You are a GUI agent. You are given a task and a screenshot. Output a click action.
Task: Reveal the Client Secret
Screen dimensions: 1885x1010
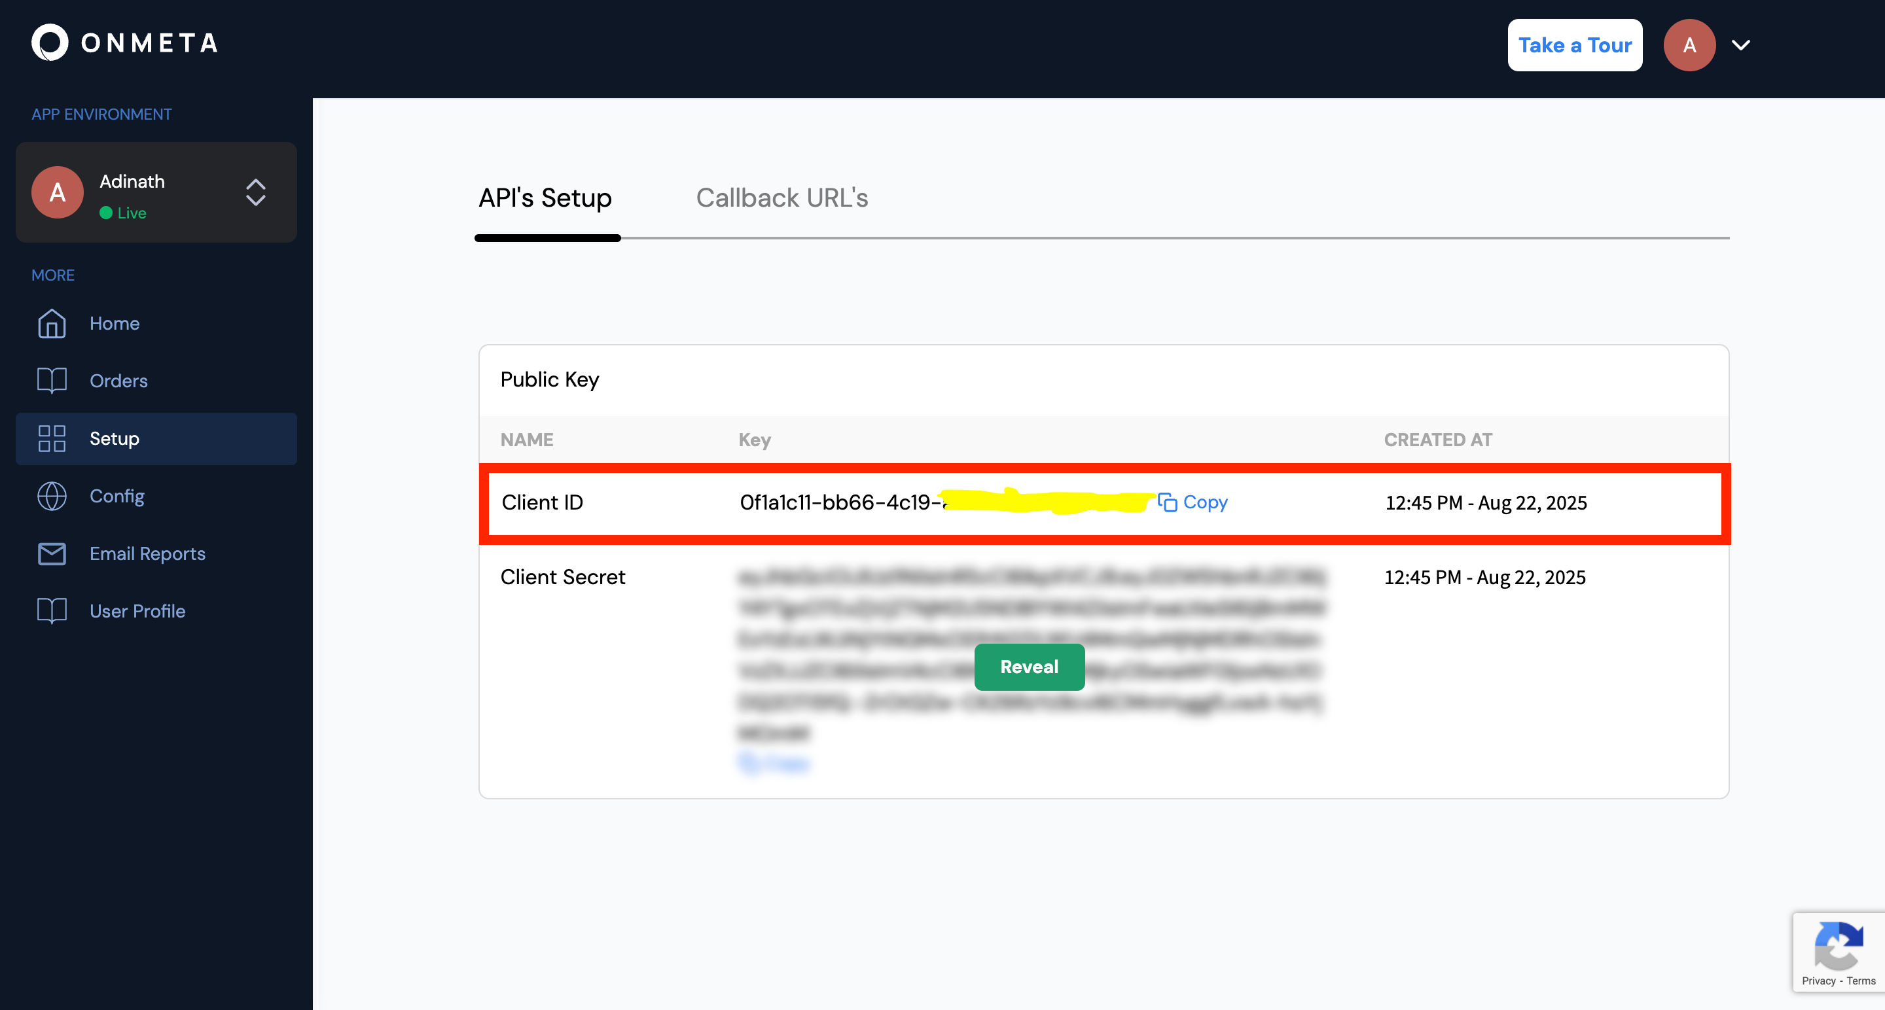click(x=1029, y=667)
